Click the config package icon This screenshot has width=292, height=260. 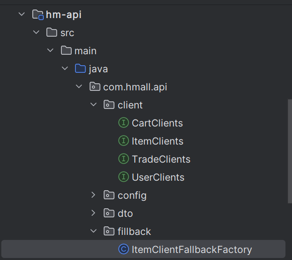(x=109, y=195)
